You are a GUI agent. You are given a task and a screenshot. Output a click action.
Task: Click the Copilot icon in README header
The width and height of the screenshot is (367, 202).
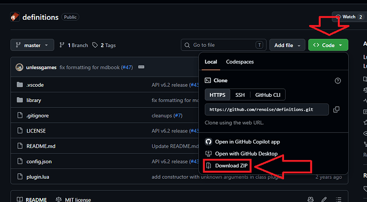tap(311, 199)
